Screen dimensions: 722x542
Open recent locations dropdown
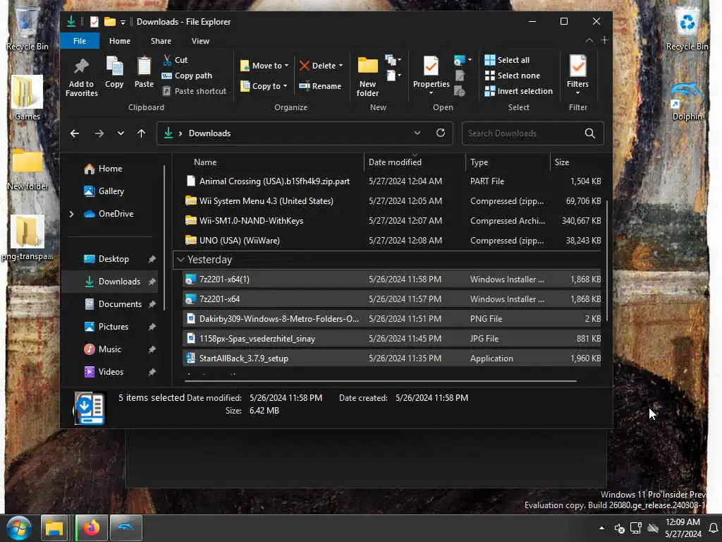(x=121, y=133)
